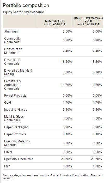Click the Silver sector label
104x183 pixels.
click(8, 152)
